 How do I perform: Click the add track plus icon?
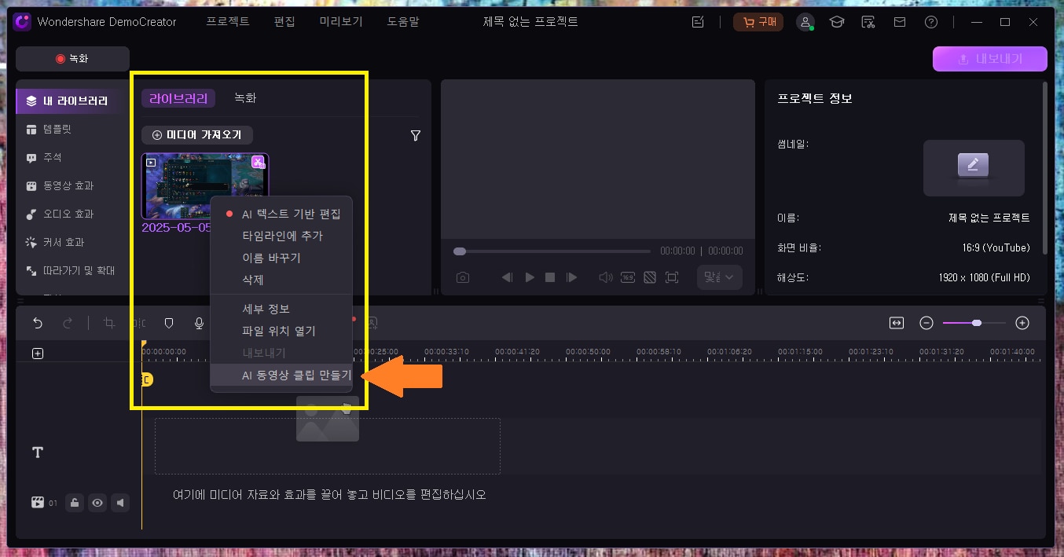click(38, 354)
